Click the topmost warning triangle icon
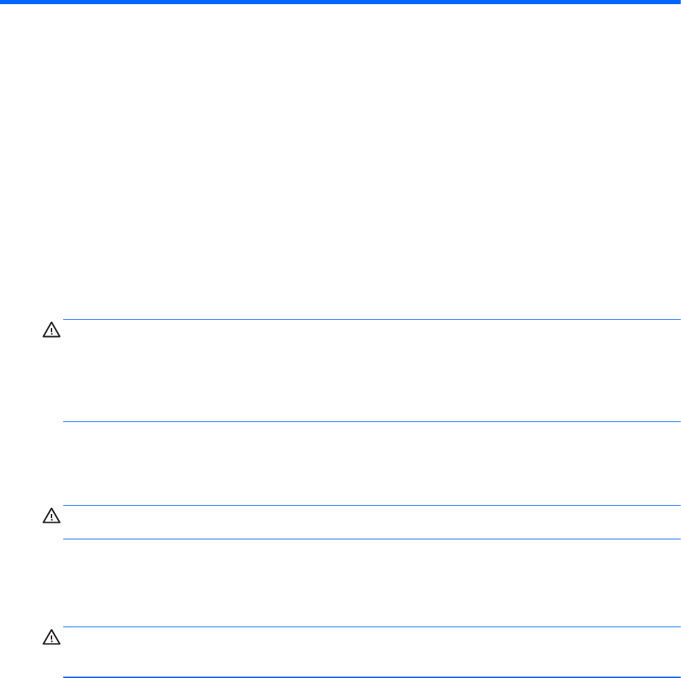The width and height of the screenshot is (681, 678). [x=51, y=330]
